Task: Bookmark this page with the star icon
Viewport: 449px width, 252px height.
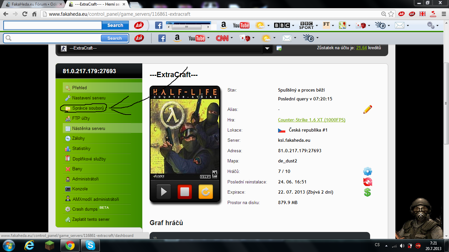Action: pos(391,14)
